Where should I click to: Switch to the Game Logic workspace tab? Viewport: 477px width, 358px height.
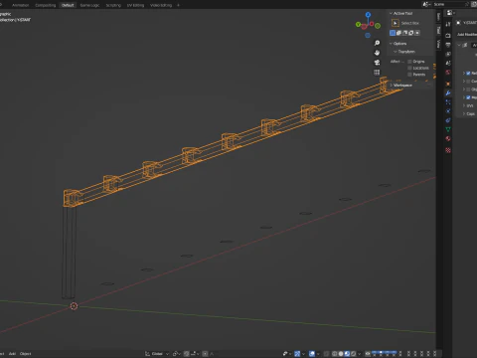coord(89,5)
